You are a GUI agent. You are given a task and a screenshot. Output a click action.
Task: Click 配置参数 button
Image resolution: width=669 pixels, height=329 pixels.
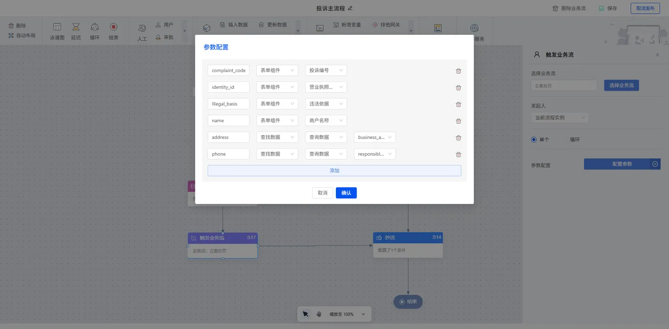click(622, 164)
